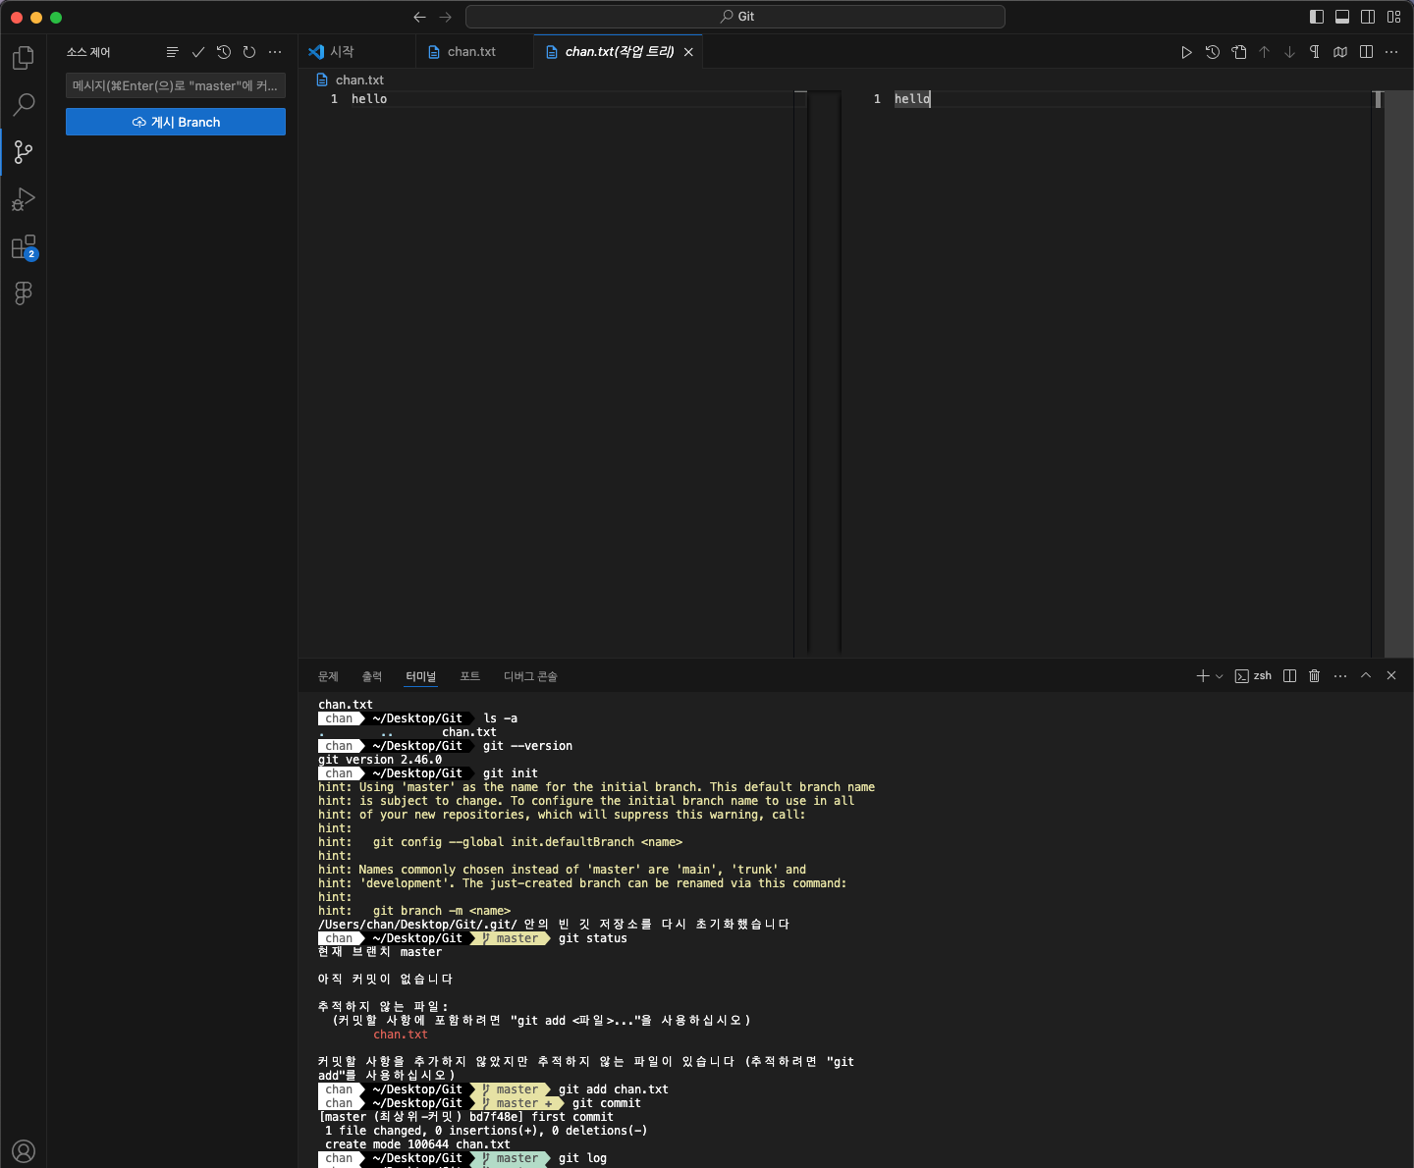
Task: Toggle the secondary sidebar visibility
Action: [x=1368, y=17]
